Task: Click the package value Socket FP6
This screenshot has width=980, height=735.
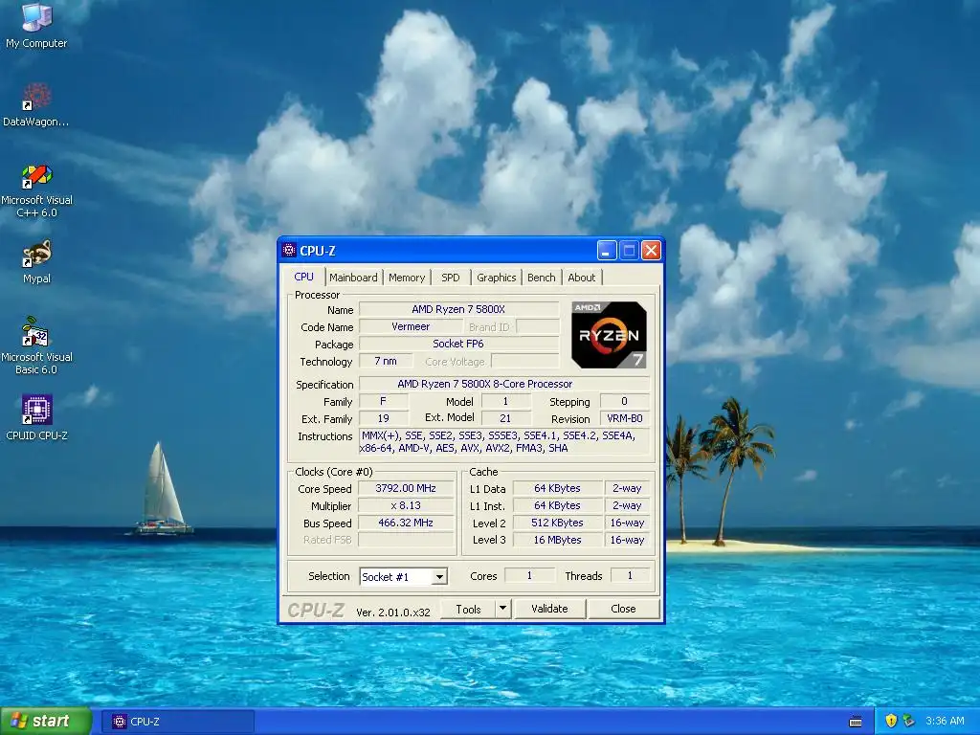Action: tap(458, 344)
